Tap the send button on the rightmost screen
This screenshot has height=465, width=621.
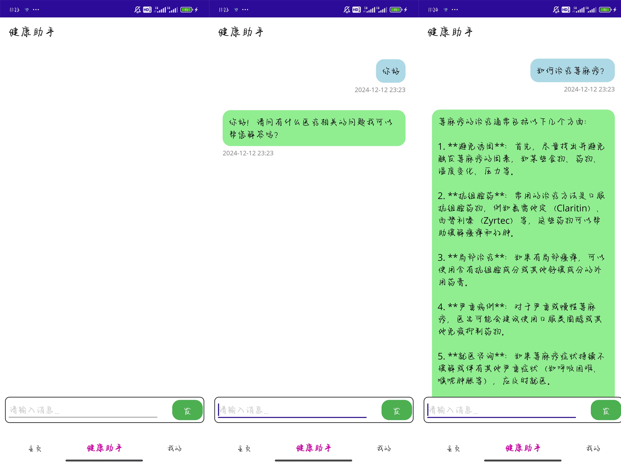pos(606,410)
